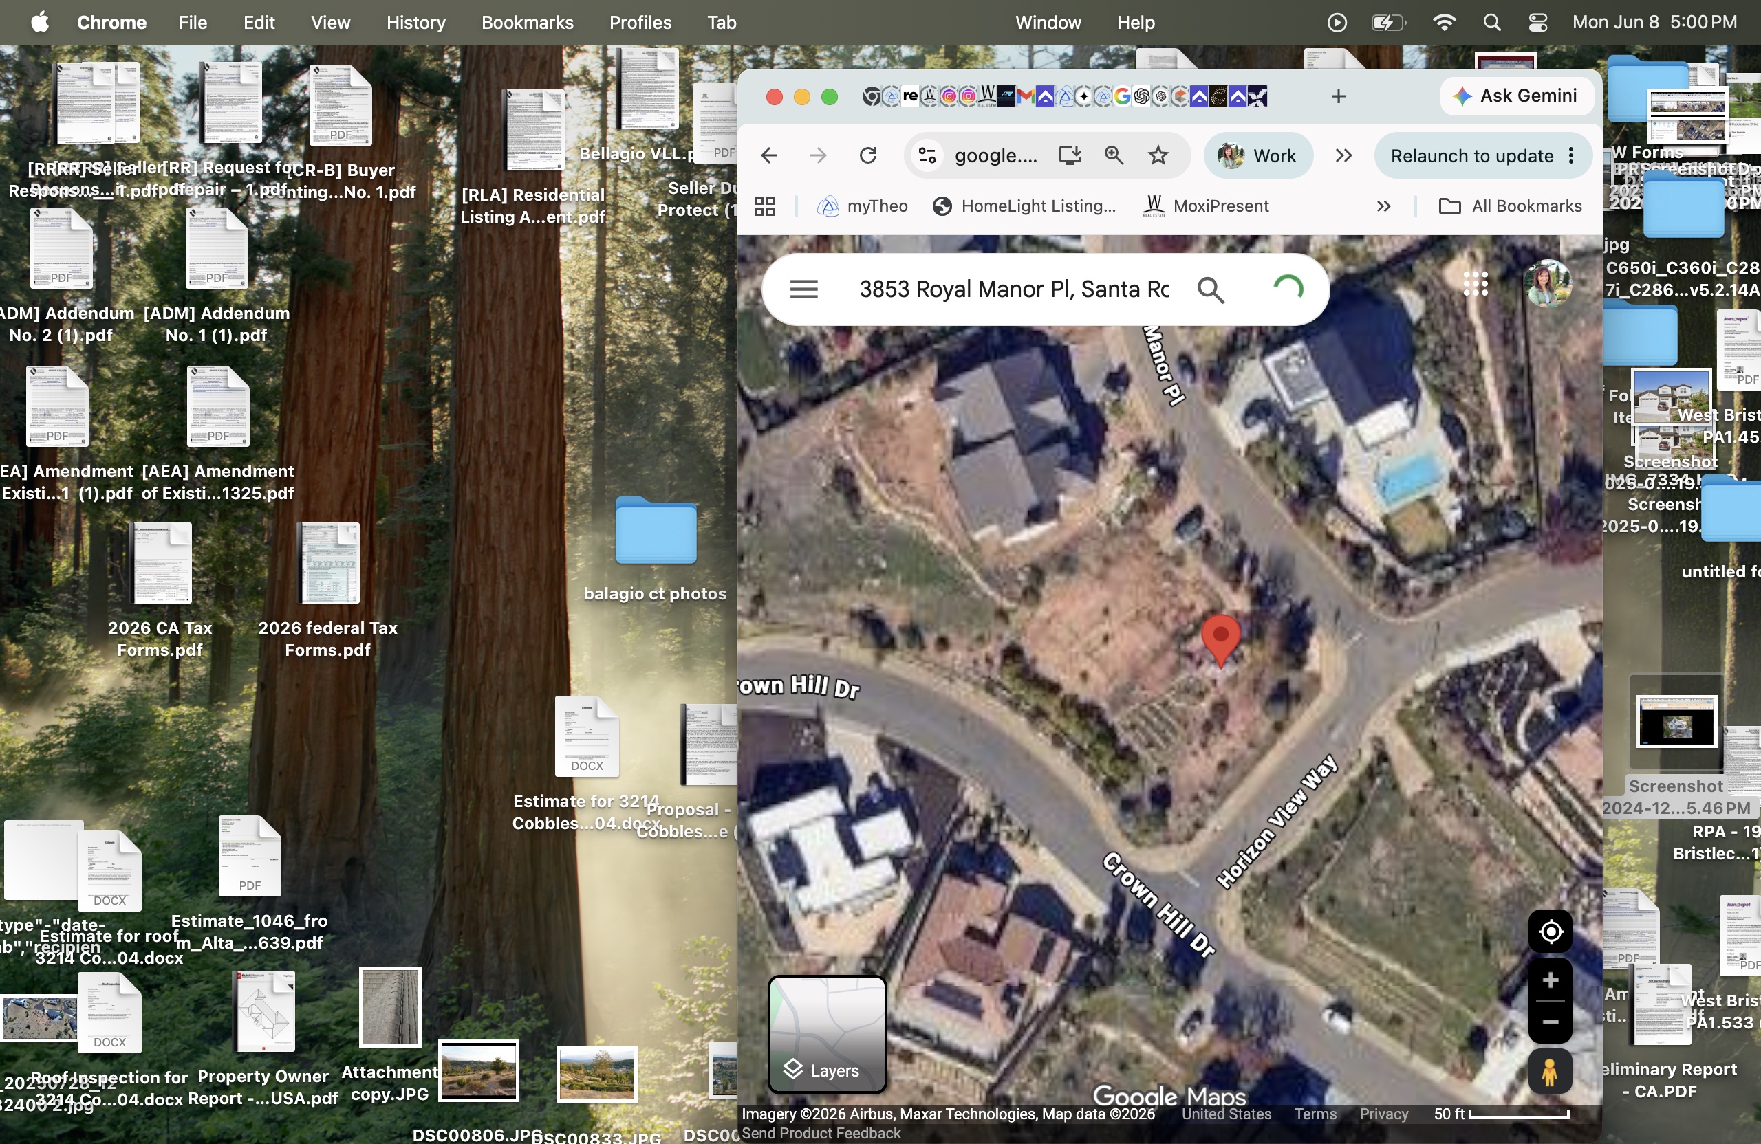Open the HomeLight Listing bookmark
The image size is (1761, 1144).
(1024, 206)
